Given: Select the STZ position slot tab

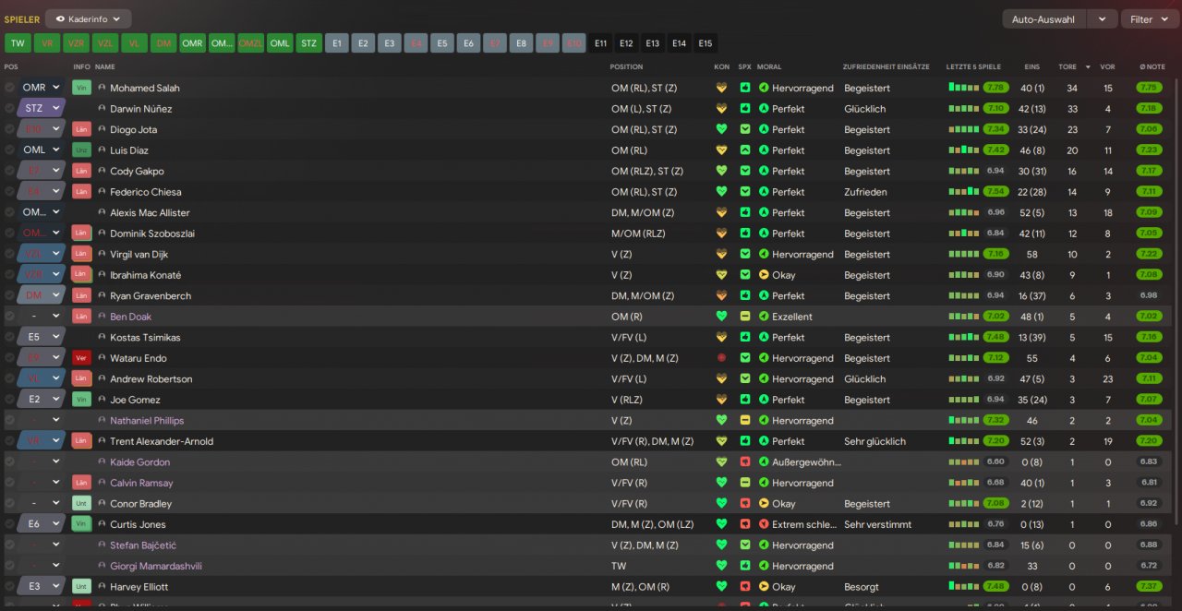Looking at the screenshot, I should 309,43.
